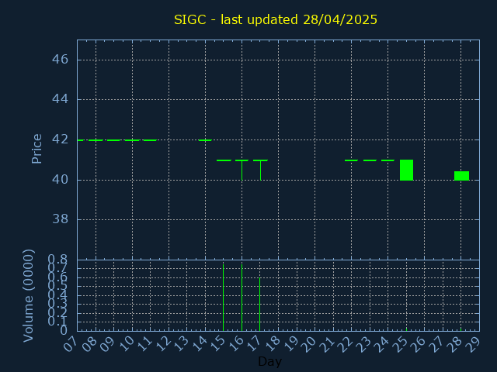Click the day tick label '15'
Image resolution: width=497 pixels, height=372 pixels.
pos(217,344)
